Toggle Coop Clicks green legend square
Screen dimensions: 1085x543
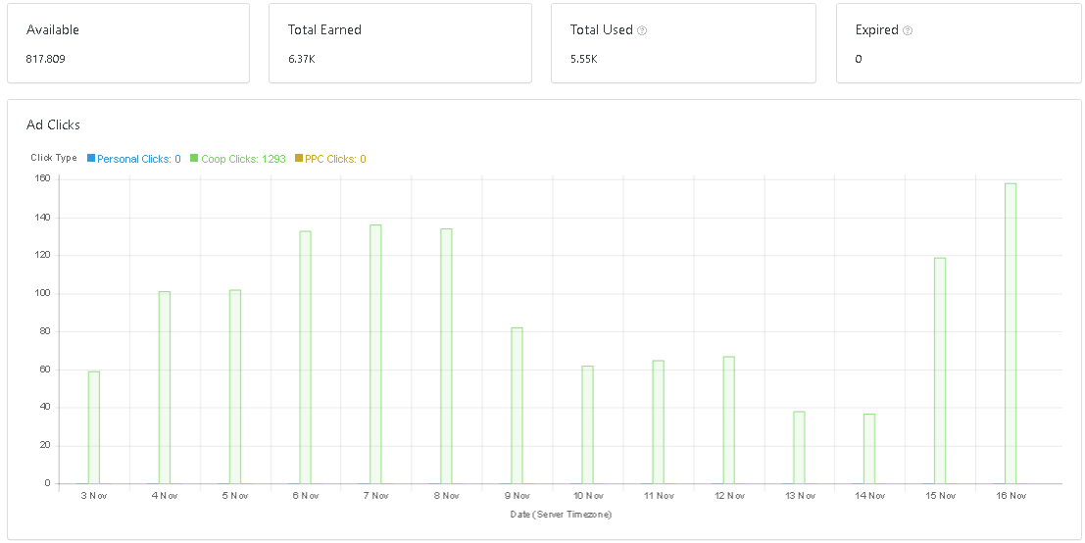194,159
